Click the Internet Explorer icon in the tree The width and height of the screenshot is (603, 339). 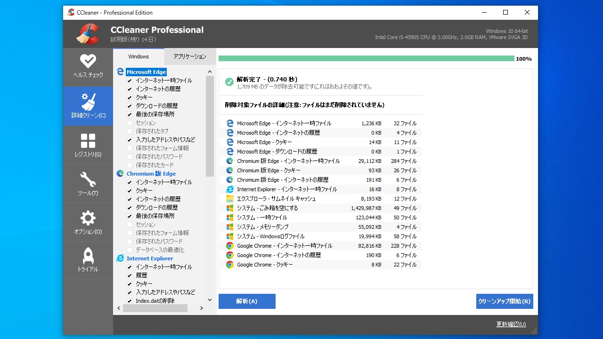120,258
